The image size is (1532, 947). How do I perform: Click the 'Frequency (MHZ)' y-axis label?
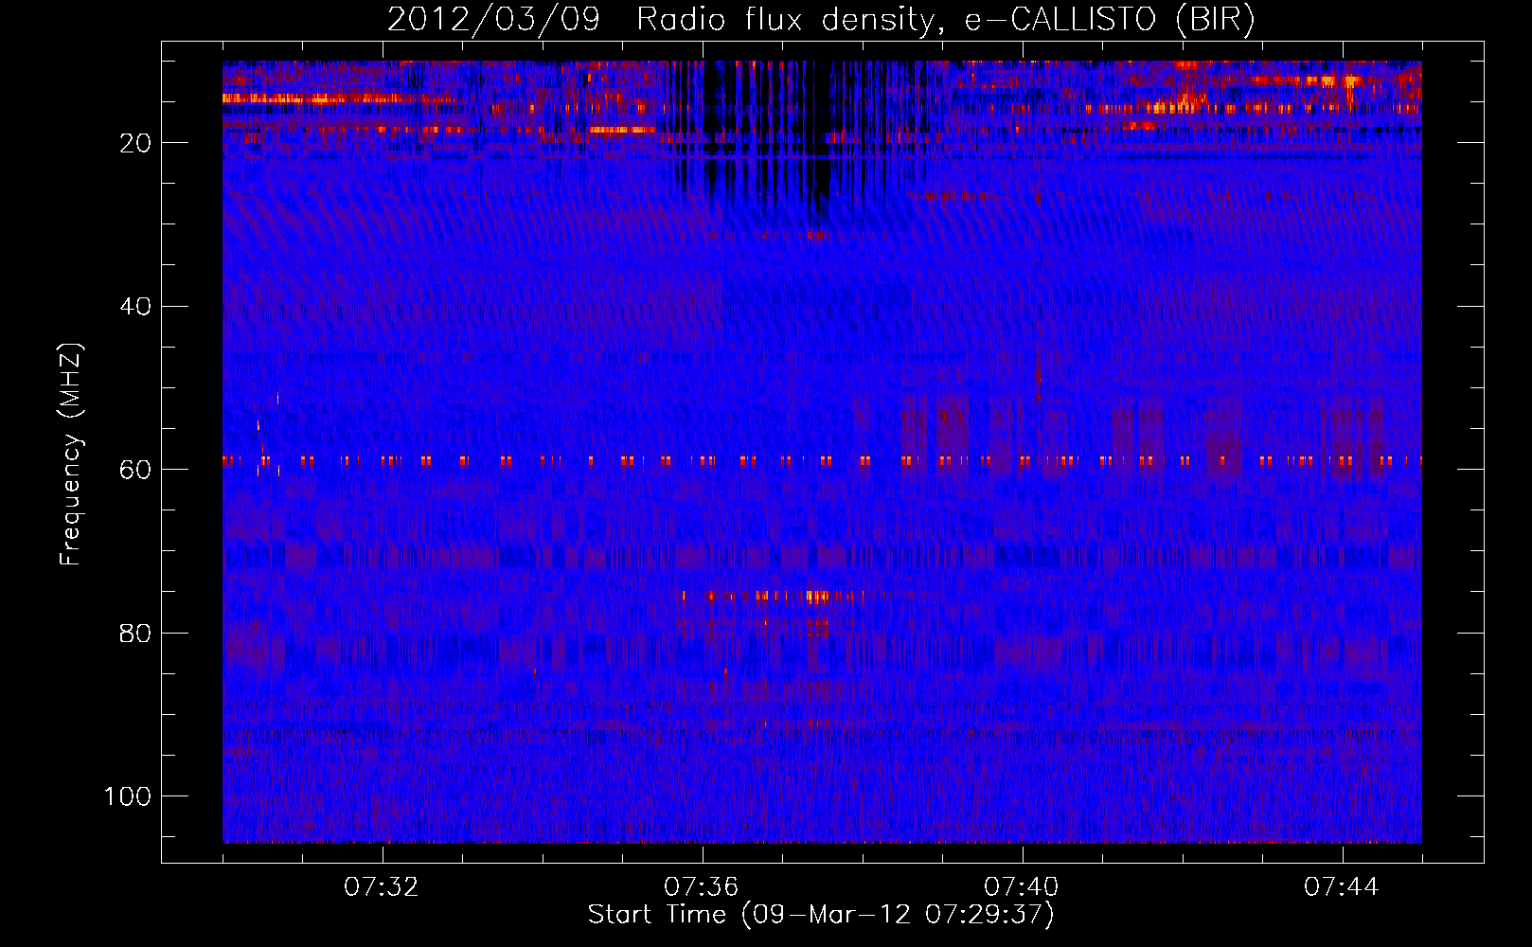coord(71,455)
